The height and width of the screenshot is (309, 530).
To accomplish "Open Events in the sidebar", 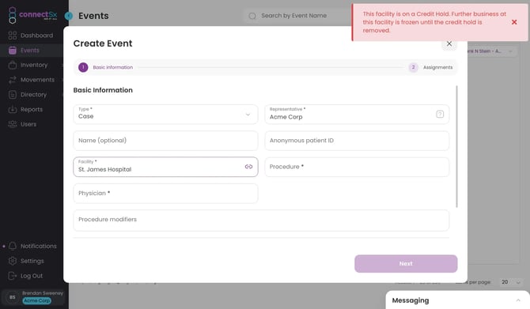I will (x=31, y=51).
